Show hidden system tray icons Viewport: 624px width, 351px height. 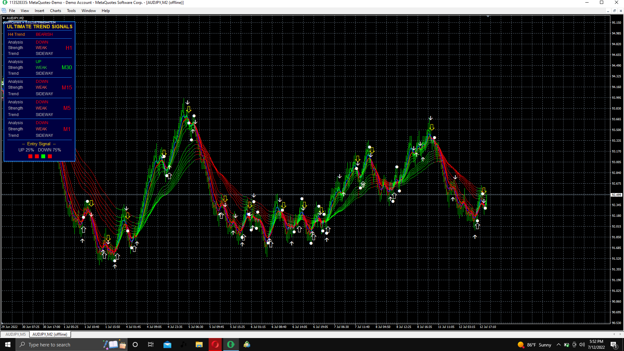point(558,345)
